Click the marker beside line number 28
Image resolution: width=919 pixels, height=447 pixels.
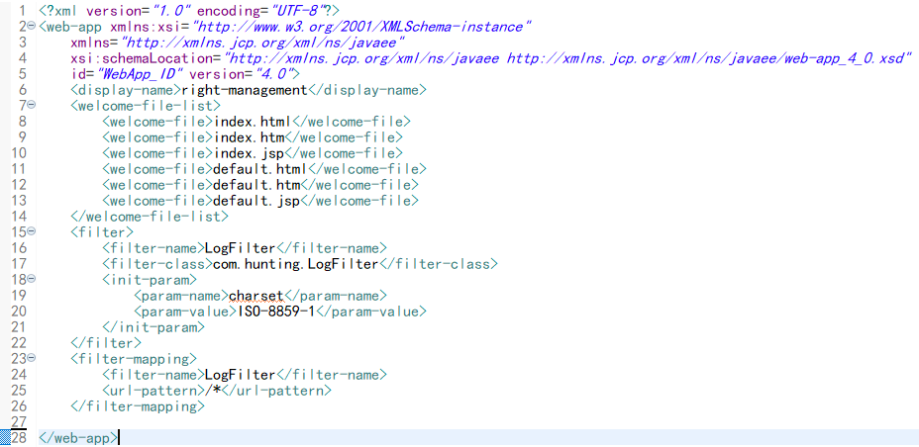click(5, 437)
